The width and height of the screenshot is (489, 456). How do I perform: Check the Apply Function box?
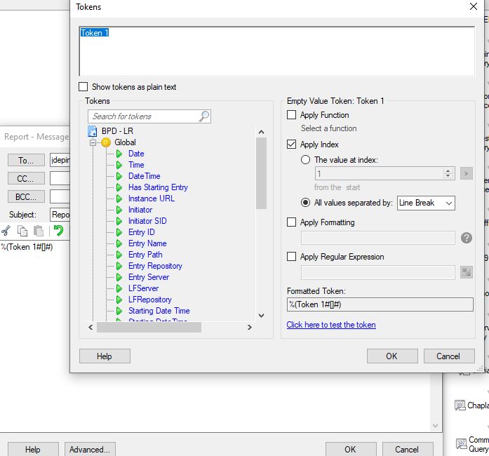coord(291,115)
